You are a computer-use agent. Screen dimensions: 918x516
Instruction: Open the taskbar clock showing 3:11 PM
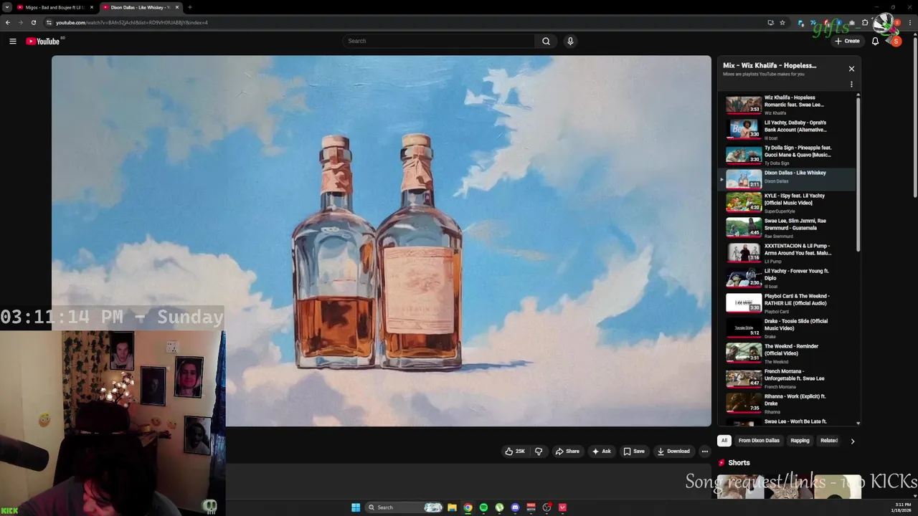(903, 507)
